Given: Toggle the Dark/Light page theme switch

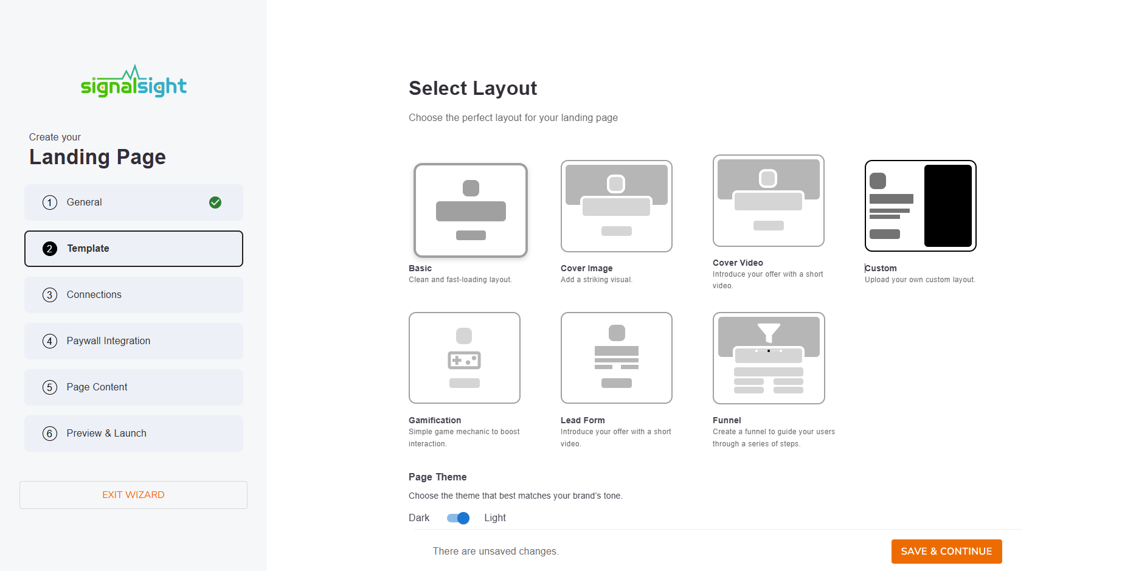Looking at the screenshot, I should pyautogui.click(x=458, y=518).
